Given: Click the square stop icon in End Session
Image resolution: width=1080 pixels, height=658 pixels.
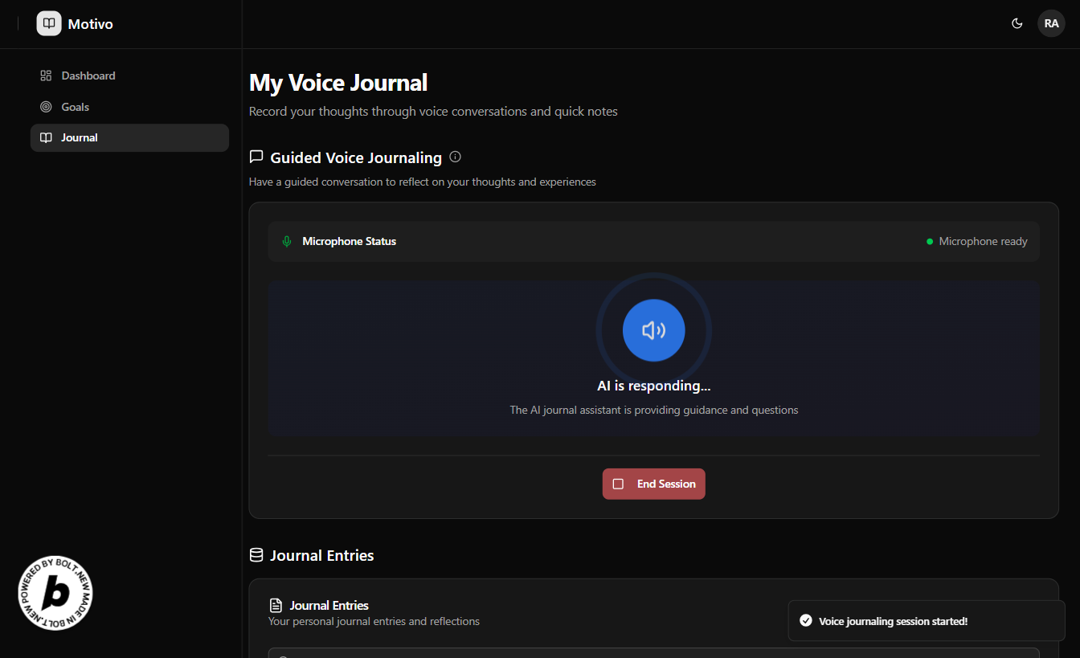Looking at the screenshot, I should click(x=618, y=484).
